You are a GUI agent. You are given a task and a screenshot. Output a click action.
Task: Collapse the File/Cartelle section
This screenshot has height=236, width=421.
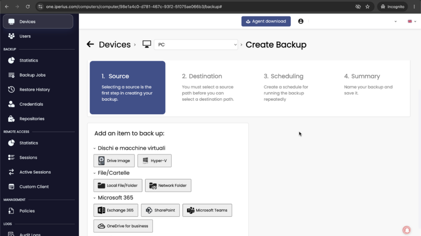point(95,173)
